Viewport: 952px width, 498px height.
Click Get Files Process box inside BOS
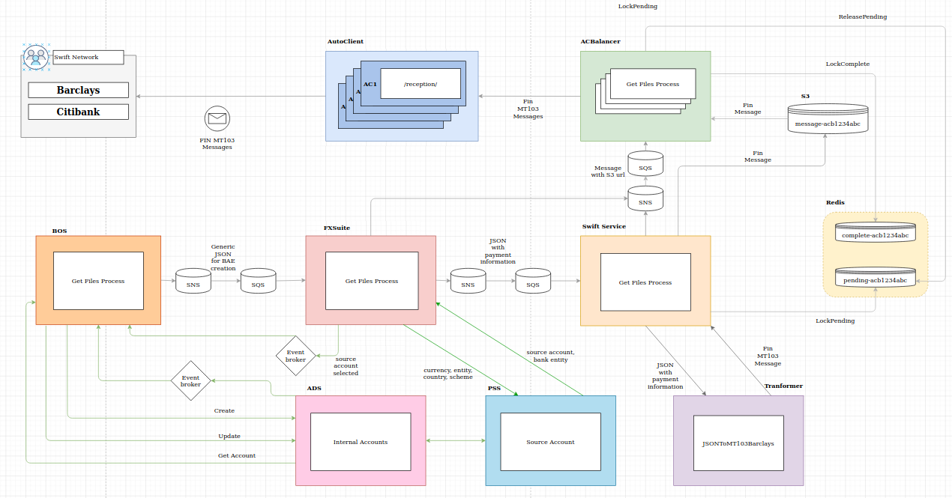(x=98, y=281)
